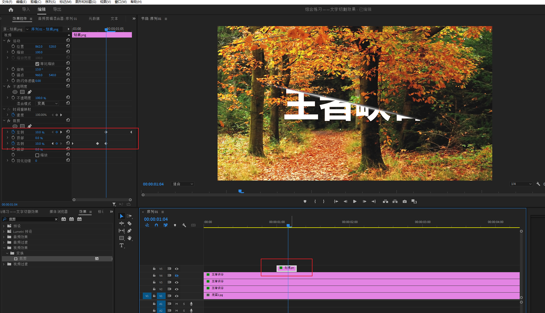Screen dimensions: 545x313
Task: Expand the 音频效果 folder
Action: (4, 237)
